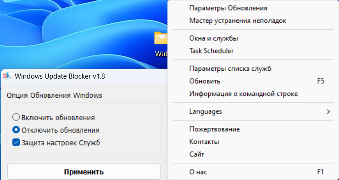
Task: Choose the Отключить обновления radio option
Action: [16, 130]
